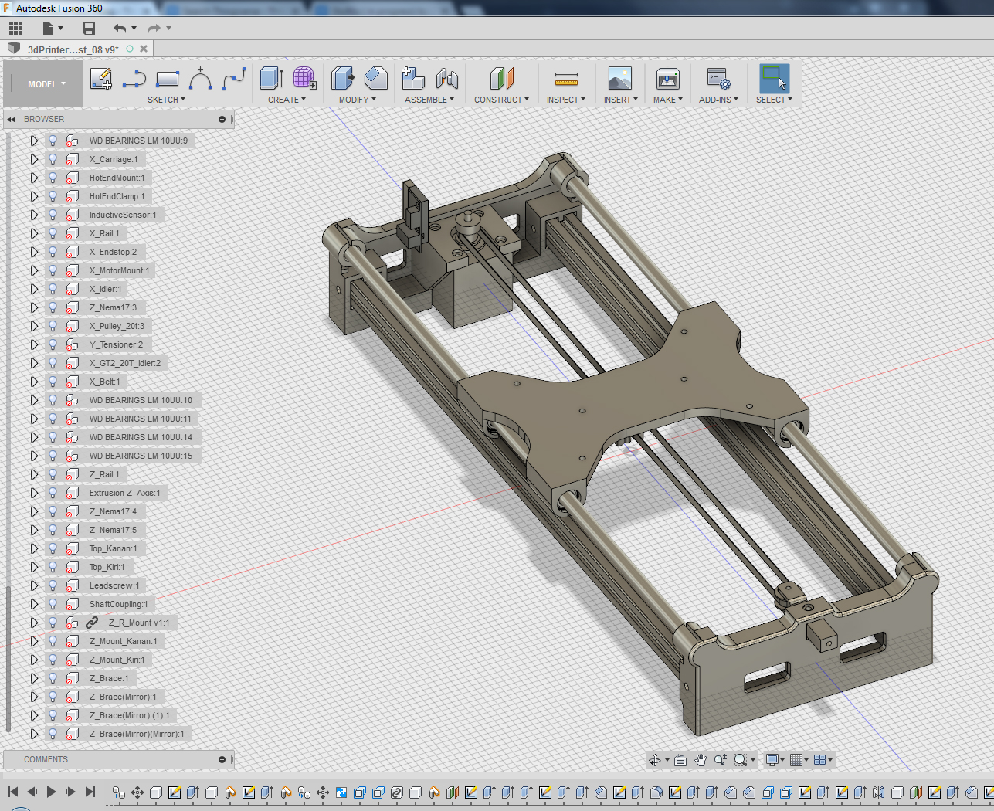Image resolution: width=994 pixels, height=811 pixels.
Task: Expand the ShaftCoupling:1 node
Action: click(x=34, y=604)
